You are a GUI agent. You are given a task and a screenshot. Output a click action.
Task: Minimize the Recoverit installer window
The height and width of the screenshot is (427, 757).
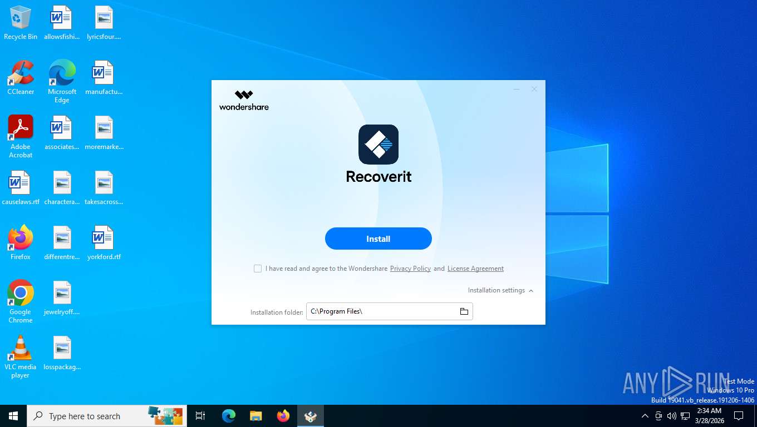pos(517,89)
